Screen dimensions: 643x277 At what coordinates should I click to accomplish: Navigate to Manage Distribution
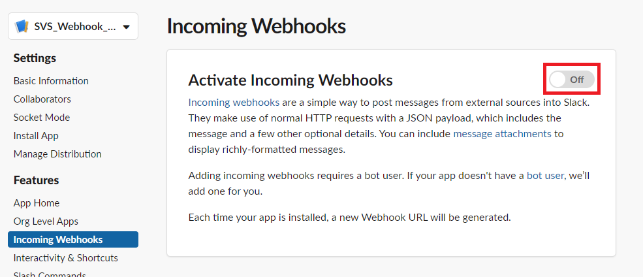click(x=57, y=154)
